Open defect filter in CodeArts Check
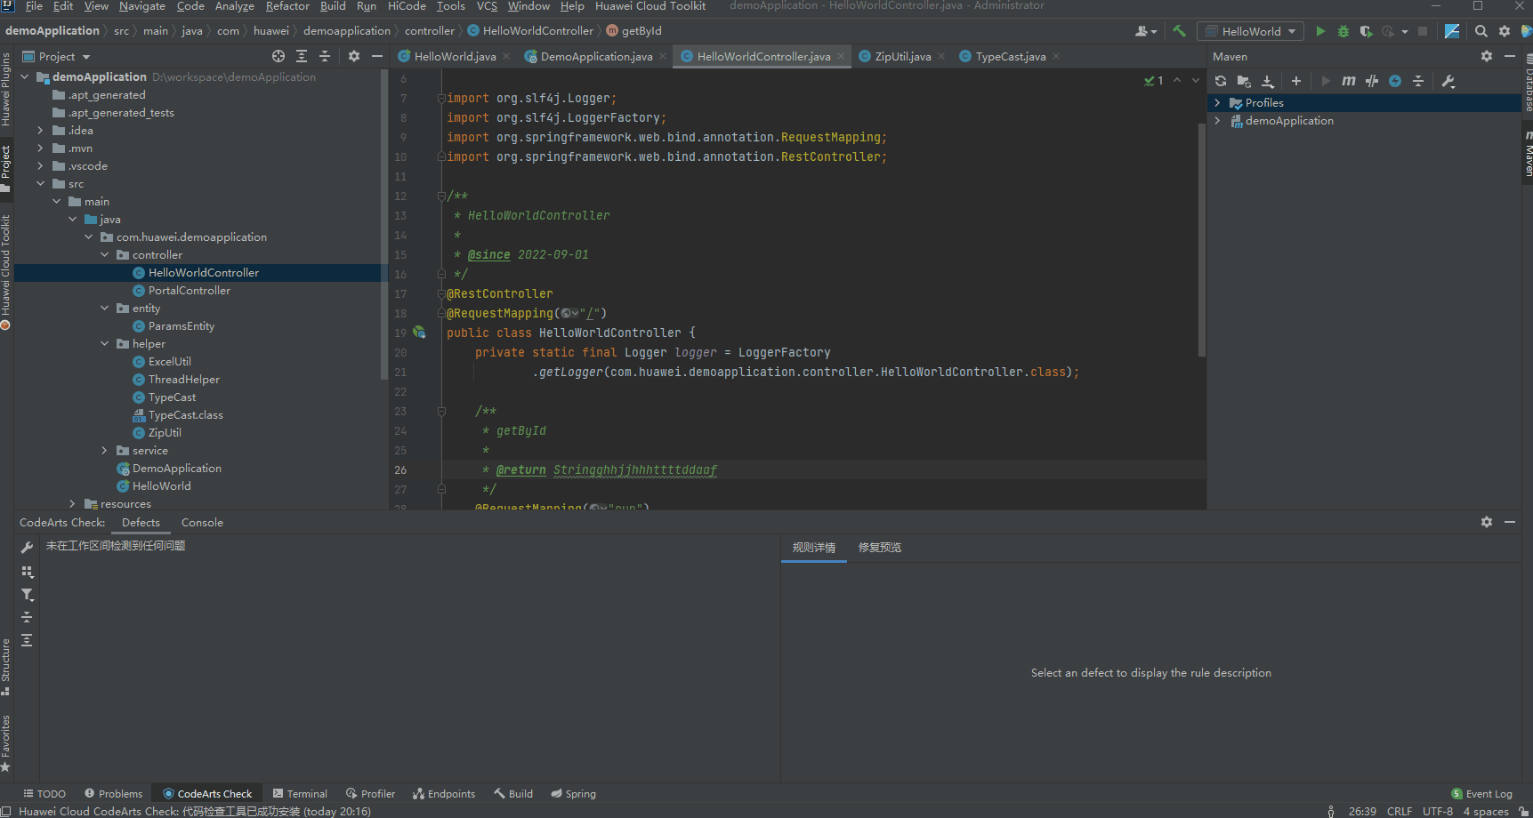Screen dimensions: 1533x818 click(27, 595)
